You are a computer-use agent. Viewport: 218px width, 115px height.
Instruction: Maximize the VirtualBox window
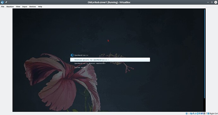[x=212, y=2]
